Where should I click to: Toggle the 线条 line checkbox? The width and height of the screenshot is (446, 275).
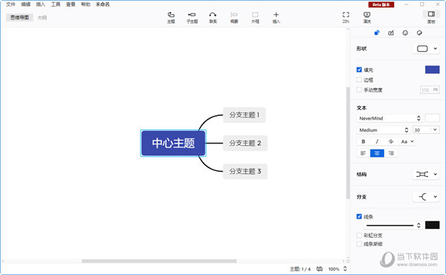tap(359, 217)
